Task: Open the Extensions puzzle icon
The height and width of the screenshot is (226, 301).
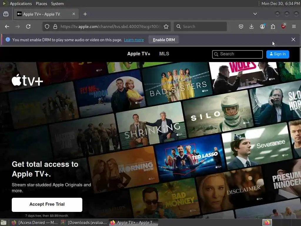Action: tap(273, 26)
